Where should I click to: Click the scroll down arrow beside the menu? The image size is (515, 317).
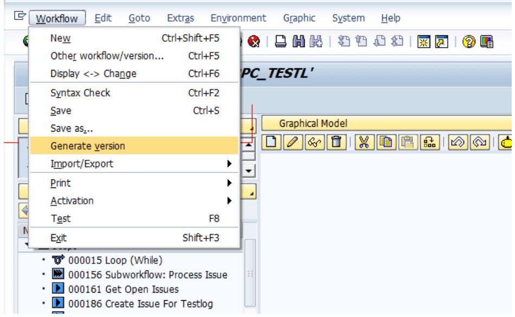tap(249, 171)
